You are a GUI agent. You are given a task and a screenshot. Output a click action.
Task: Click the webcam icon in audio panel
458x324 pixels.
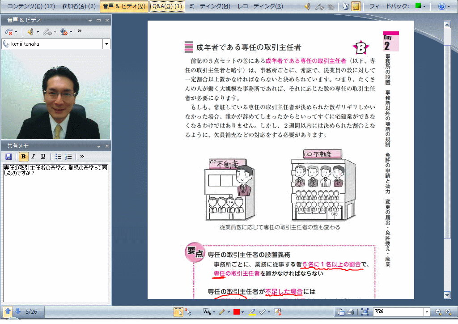pos(64,32)
